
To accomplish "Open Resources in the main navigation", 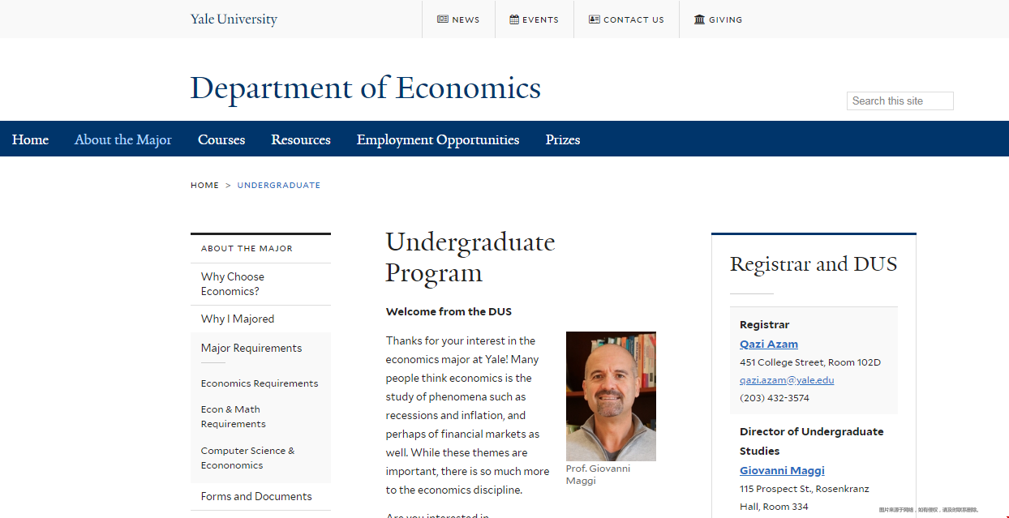I will pos(301,139).
